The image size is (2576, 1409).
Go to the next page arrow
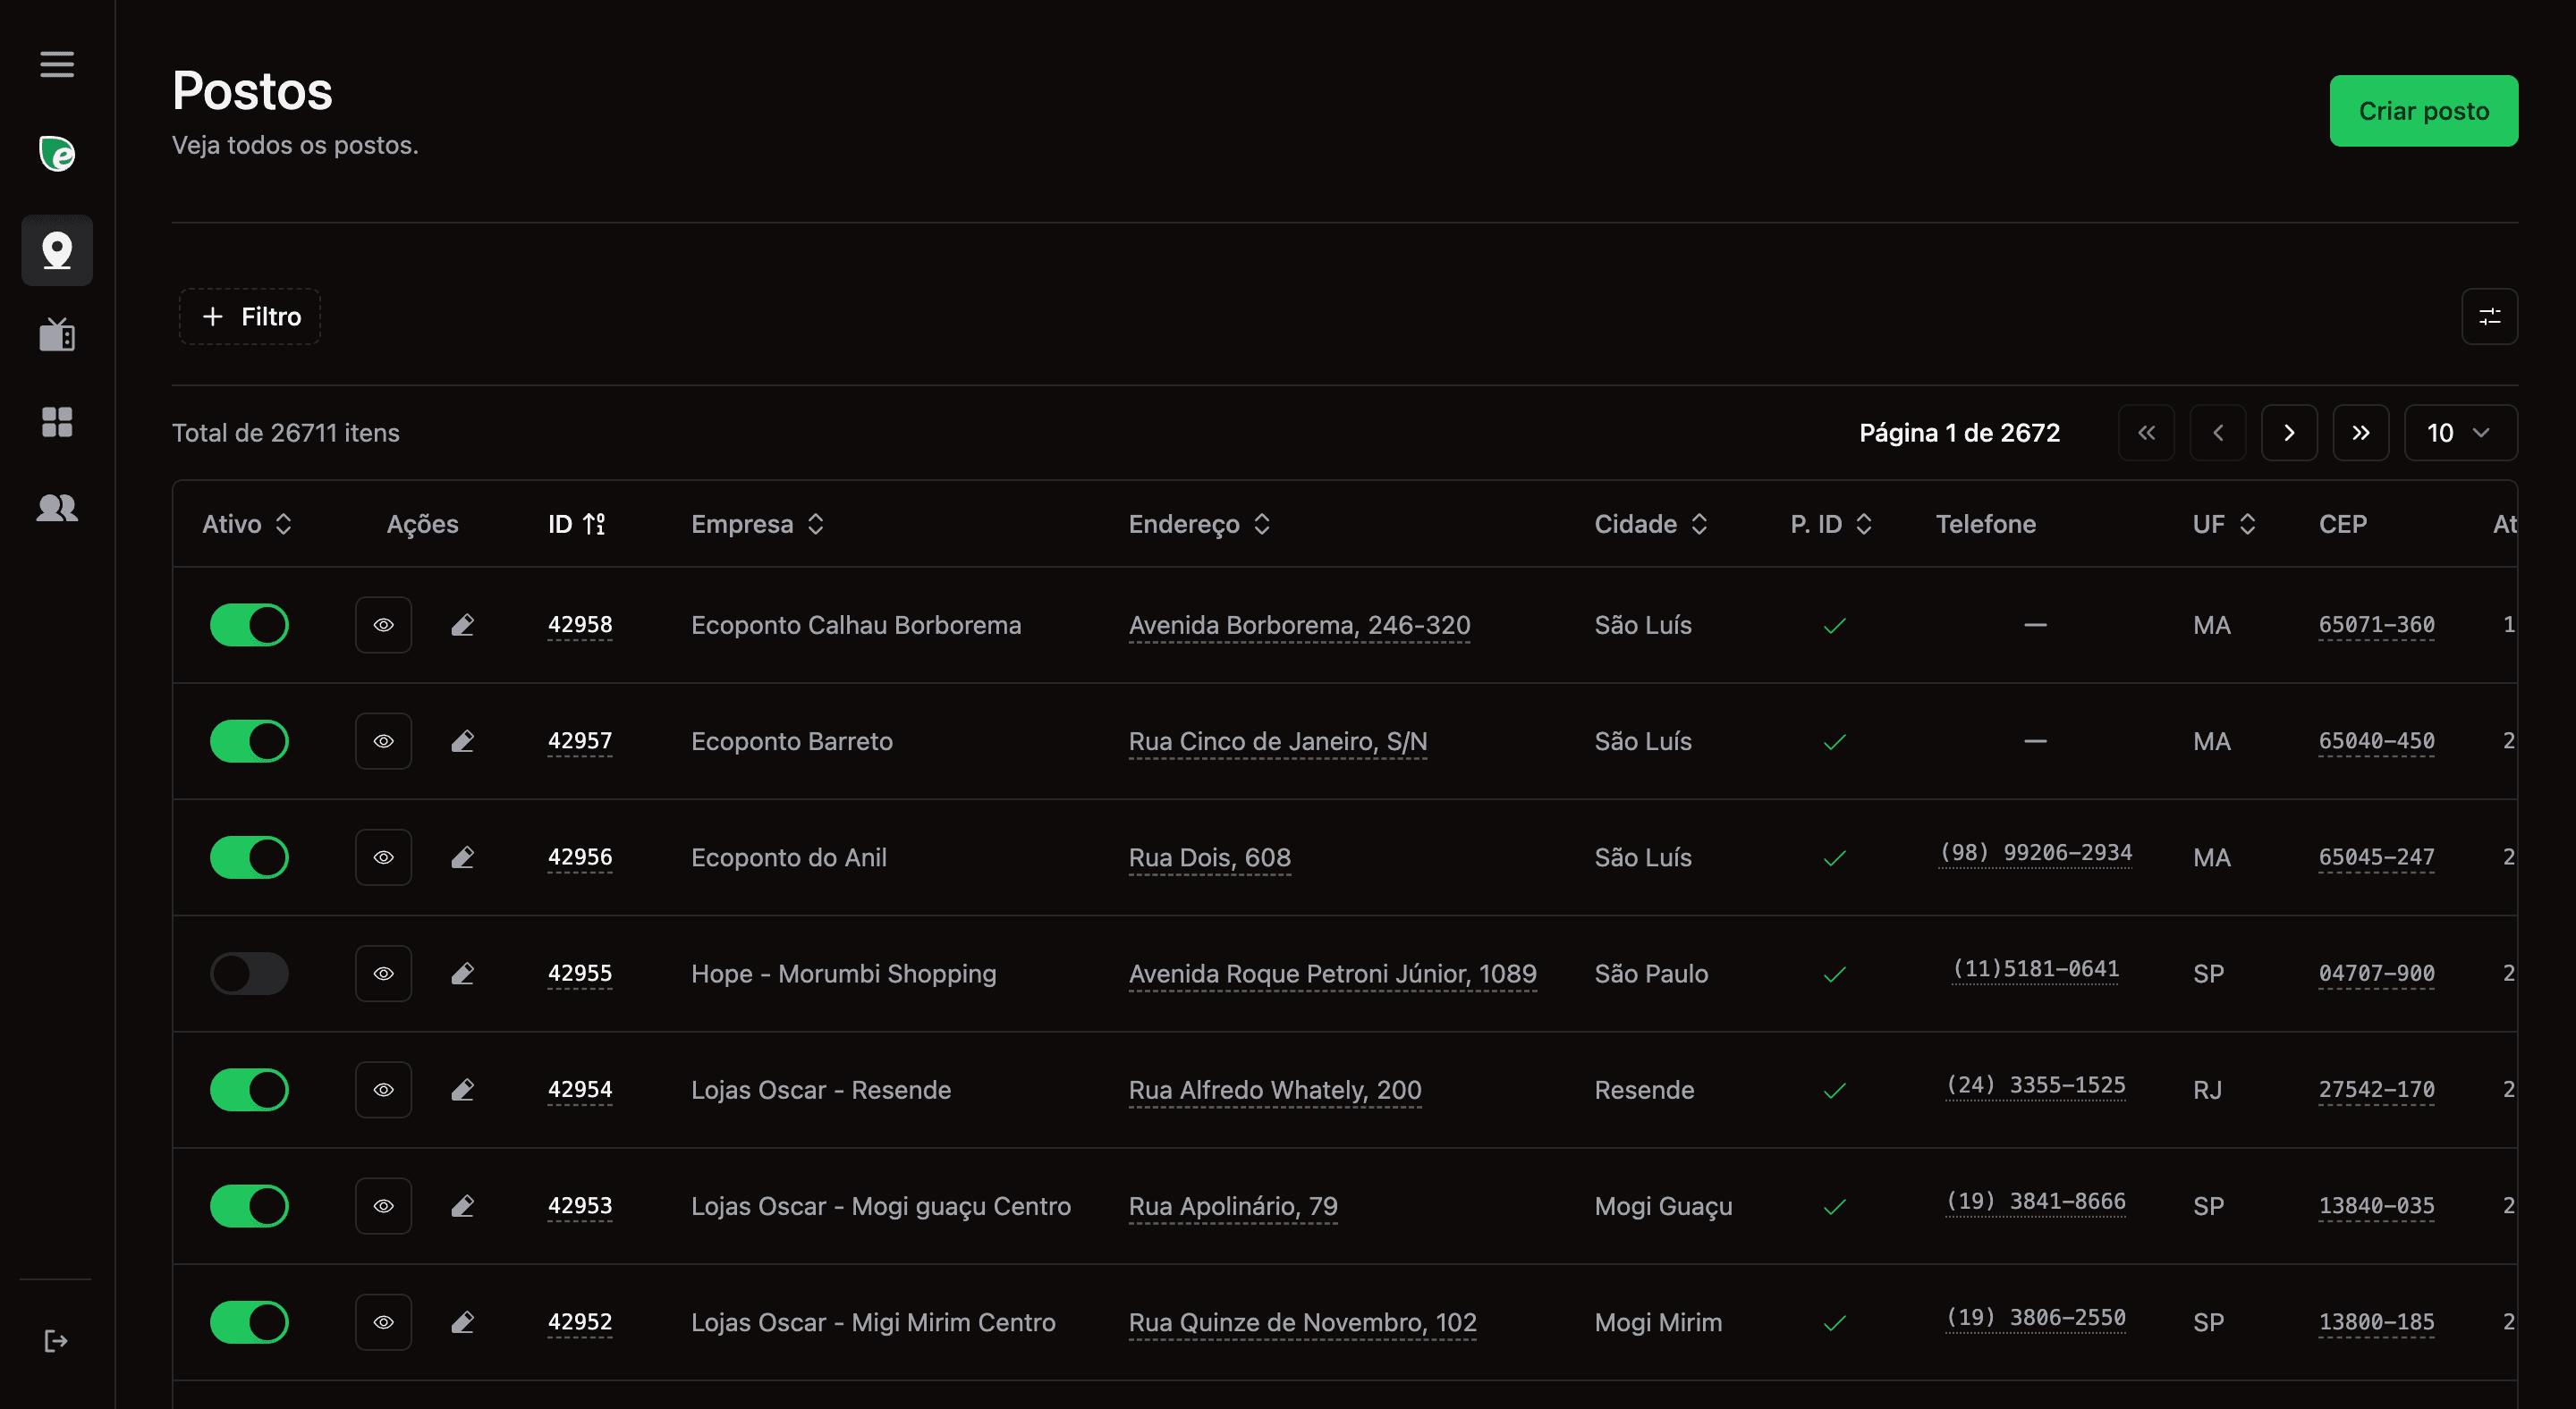pyautogui.click(x=2289, y=433)
